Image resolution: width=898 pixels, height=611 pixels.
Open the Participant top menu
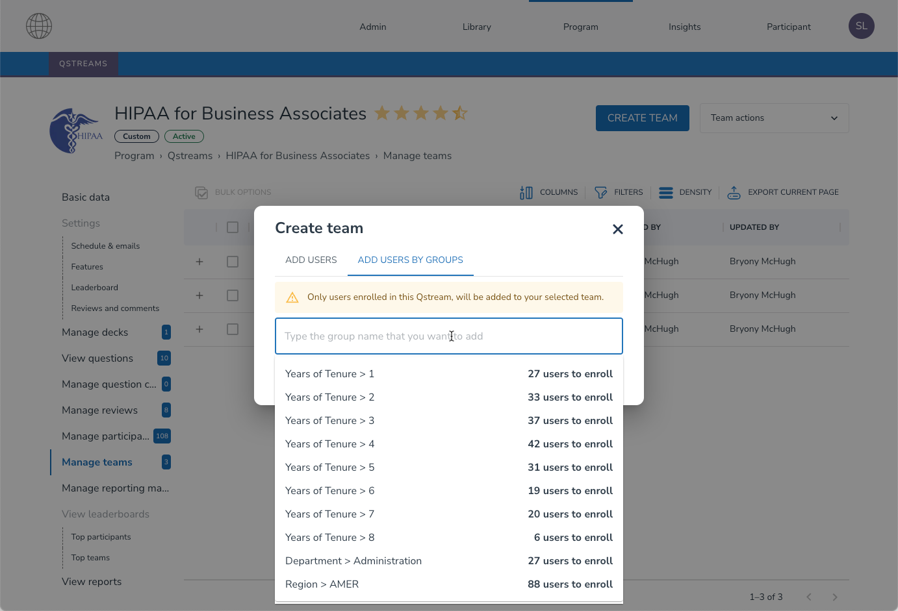point(789,27)
